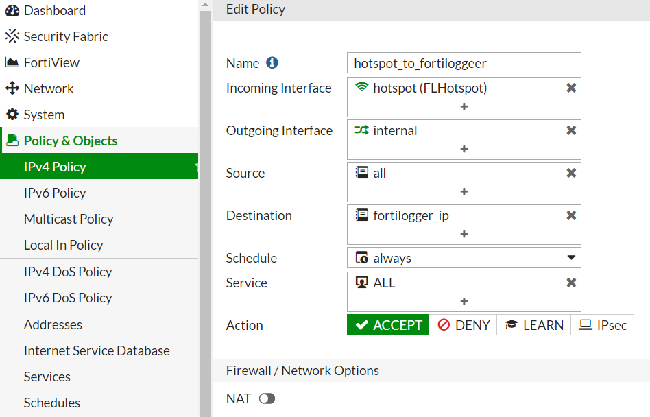This screenshot has height=417, width=650.
Task: Toggle the NAT switch
Action: pyautogui.click(x=267, y=398)
